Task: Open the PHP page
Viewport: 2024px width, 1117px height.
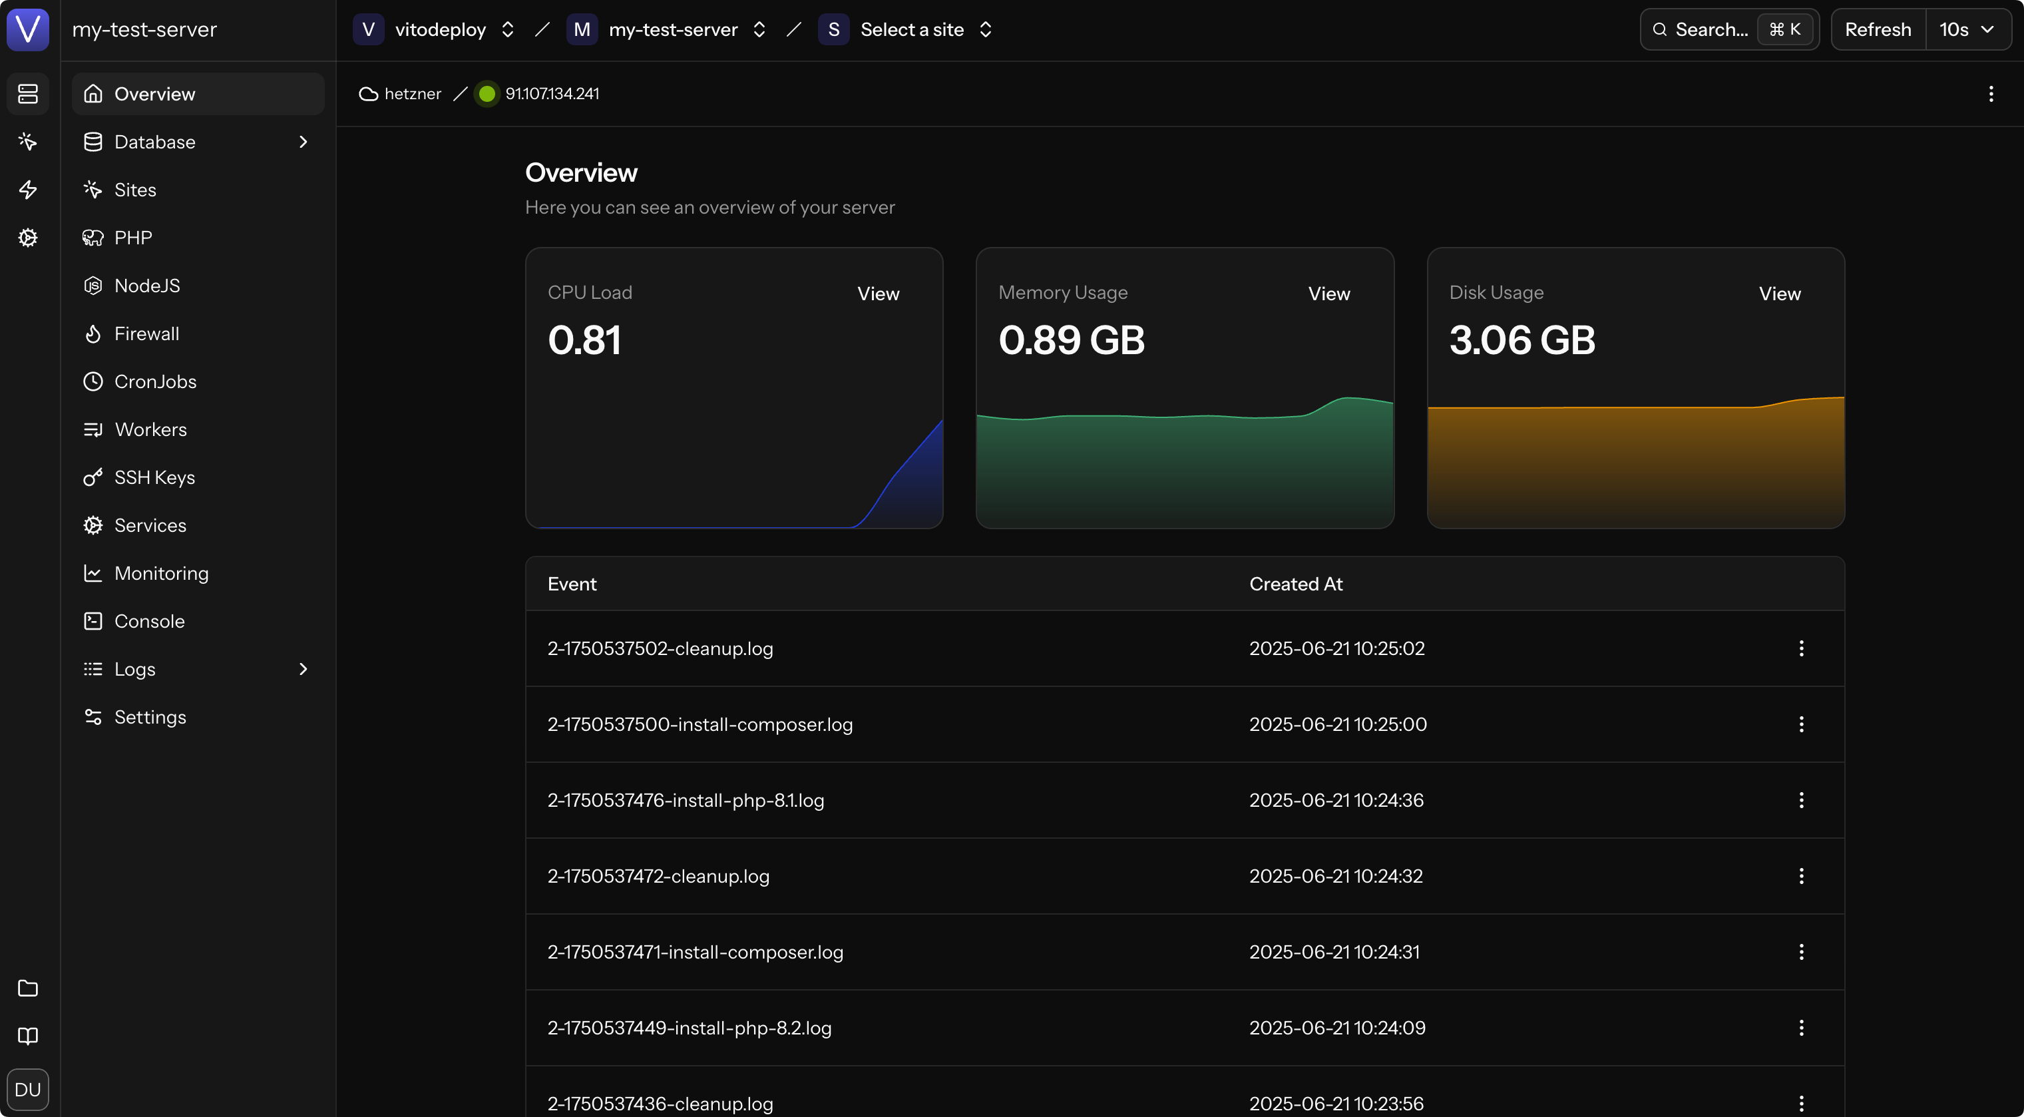Action: pos(198,238)
